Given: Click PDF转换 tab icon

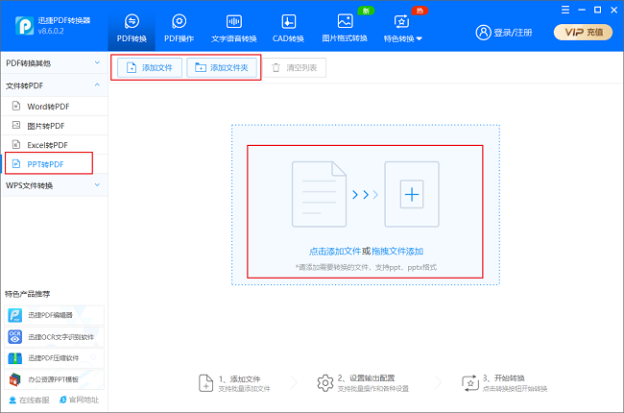Looking at the screenshot, I should pyautogui.click(x=132, y=21).
